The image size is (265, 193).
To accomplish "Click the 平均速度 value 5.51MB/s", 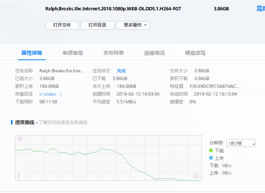I will (x=126, y=102).
